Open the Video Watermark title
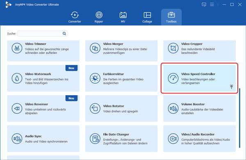The width and height of the screenshot is (246, 160). pyautogui.click(x=38, y=74)
